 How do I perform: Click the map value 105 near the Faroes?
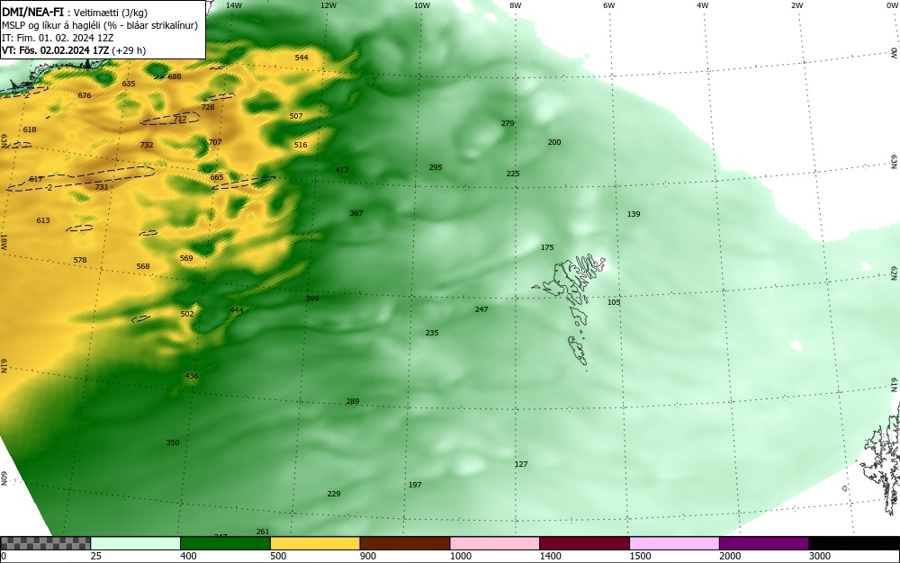coord(614,302)
